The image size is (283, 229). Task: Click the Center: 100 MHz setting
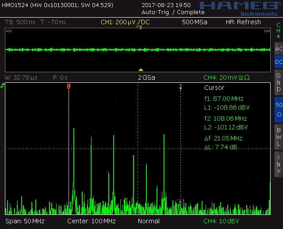tap(91, 221)
